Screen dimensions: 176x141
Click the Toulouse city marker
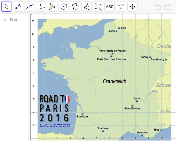coord(103,131)
